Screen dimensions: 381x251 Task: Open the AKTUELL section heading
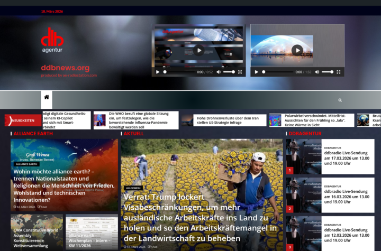click(x=133, y=134)
